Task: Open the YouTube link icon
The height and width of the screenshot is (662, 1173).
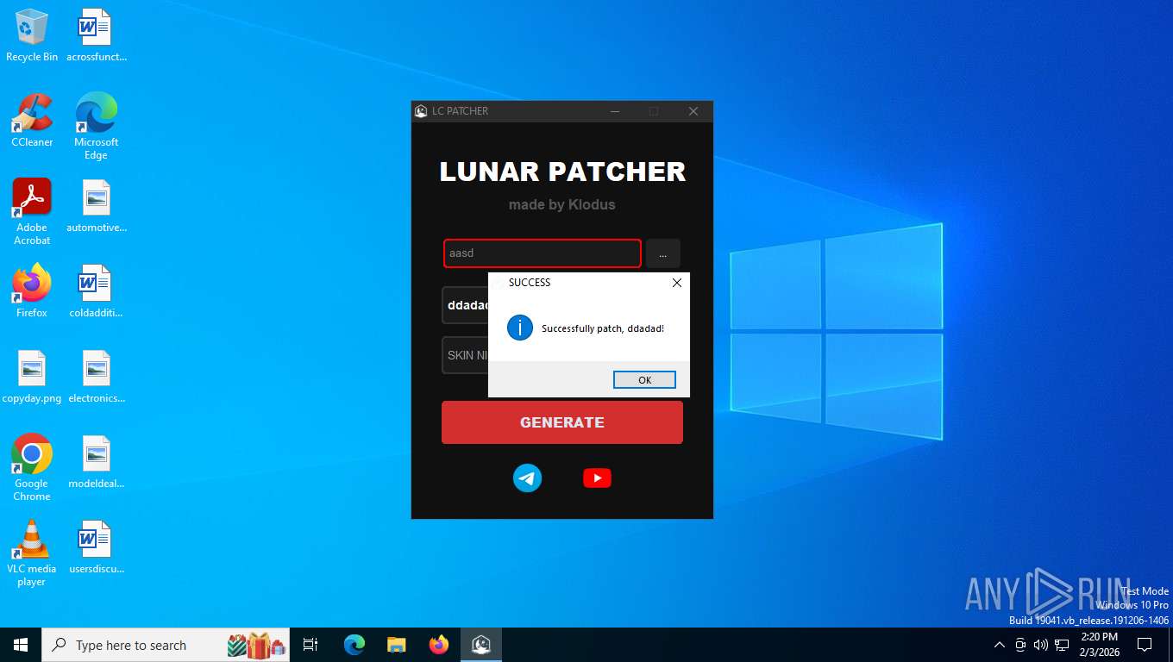Action: click(x=597, y=478)
